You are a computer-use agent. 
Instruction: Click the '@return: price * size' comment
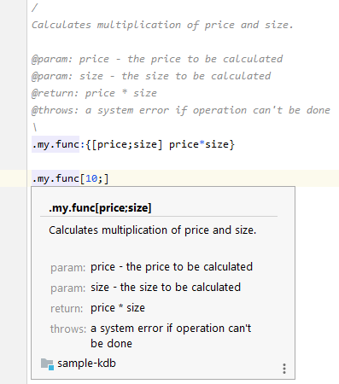(94, 93)
